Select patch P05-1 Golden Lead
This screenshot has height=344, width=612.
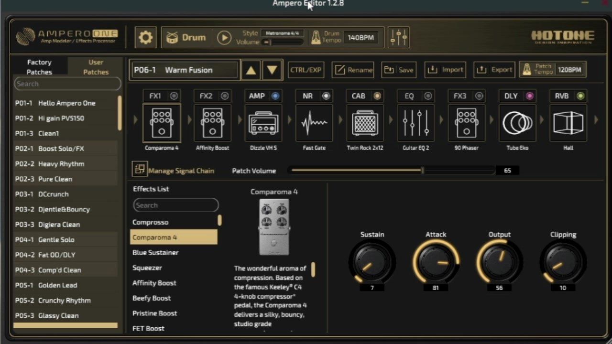point(66,285)
